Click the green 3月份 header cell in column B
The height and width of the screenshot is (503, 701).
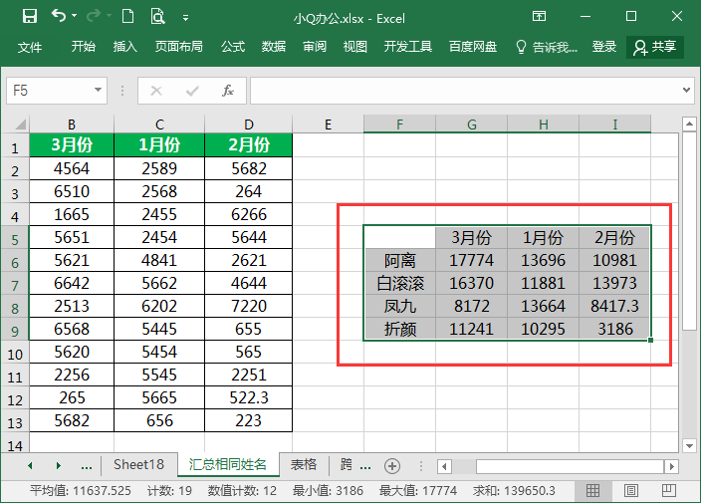tap(72, 144)
